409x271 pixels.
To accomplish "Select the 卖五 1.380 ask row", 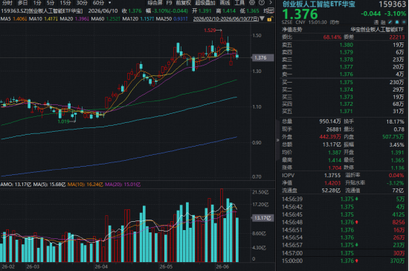I will coord(343,45).
